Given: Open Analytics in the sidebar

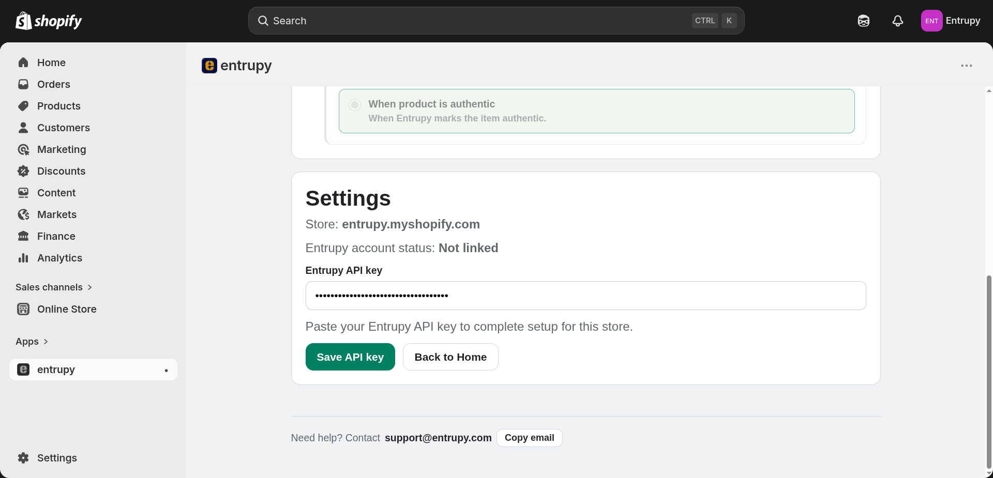Looking at the screenshot, I should (93, 258).
